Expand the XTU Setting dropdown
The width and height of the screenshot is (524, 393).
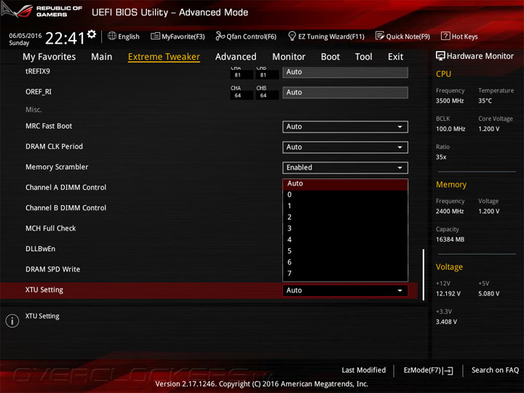[x=345, y=290]
